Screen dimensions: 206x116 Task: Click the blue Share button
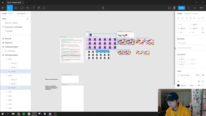(182, 8)
